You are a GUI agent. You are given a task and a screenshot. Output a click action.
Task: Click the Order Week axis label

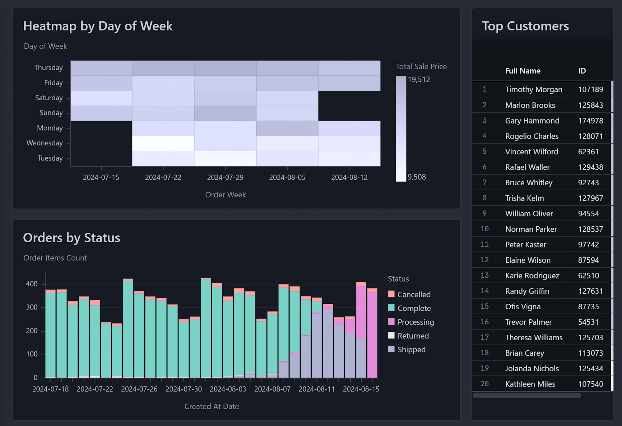(225, 195)
